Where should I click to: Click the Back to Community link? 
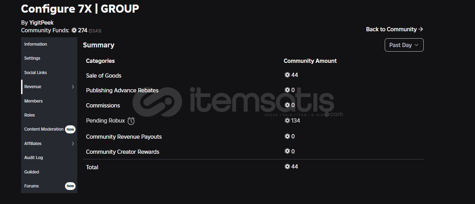tap(394, 29)
